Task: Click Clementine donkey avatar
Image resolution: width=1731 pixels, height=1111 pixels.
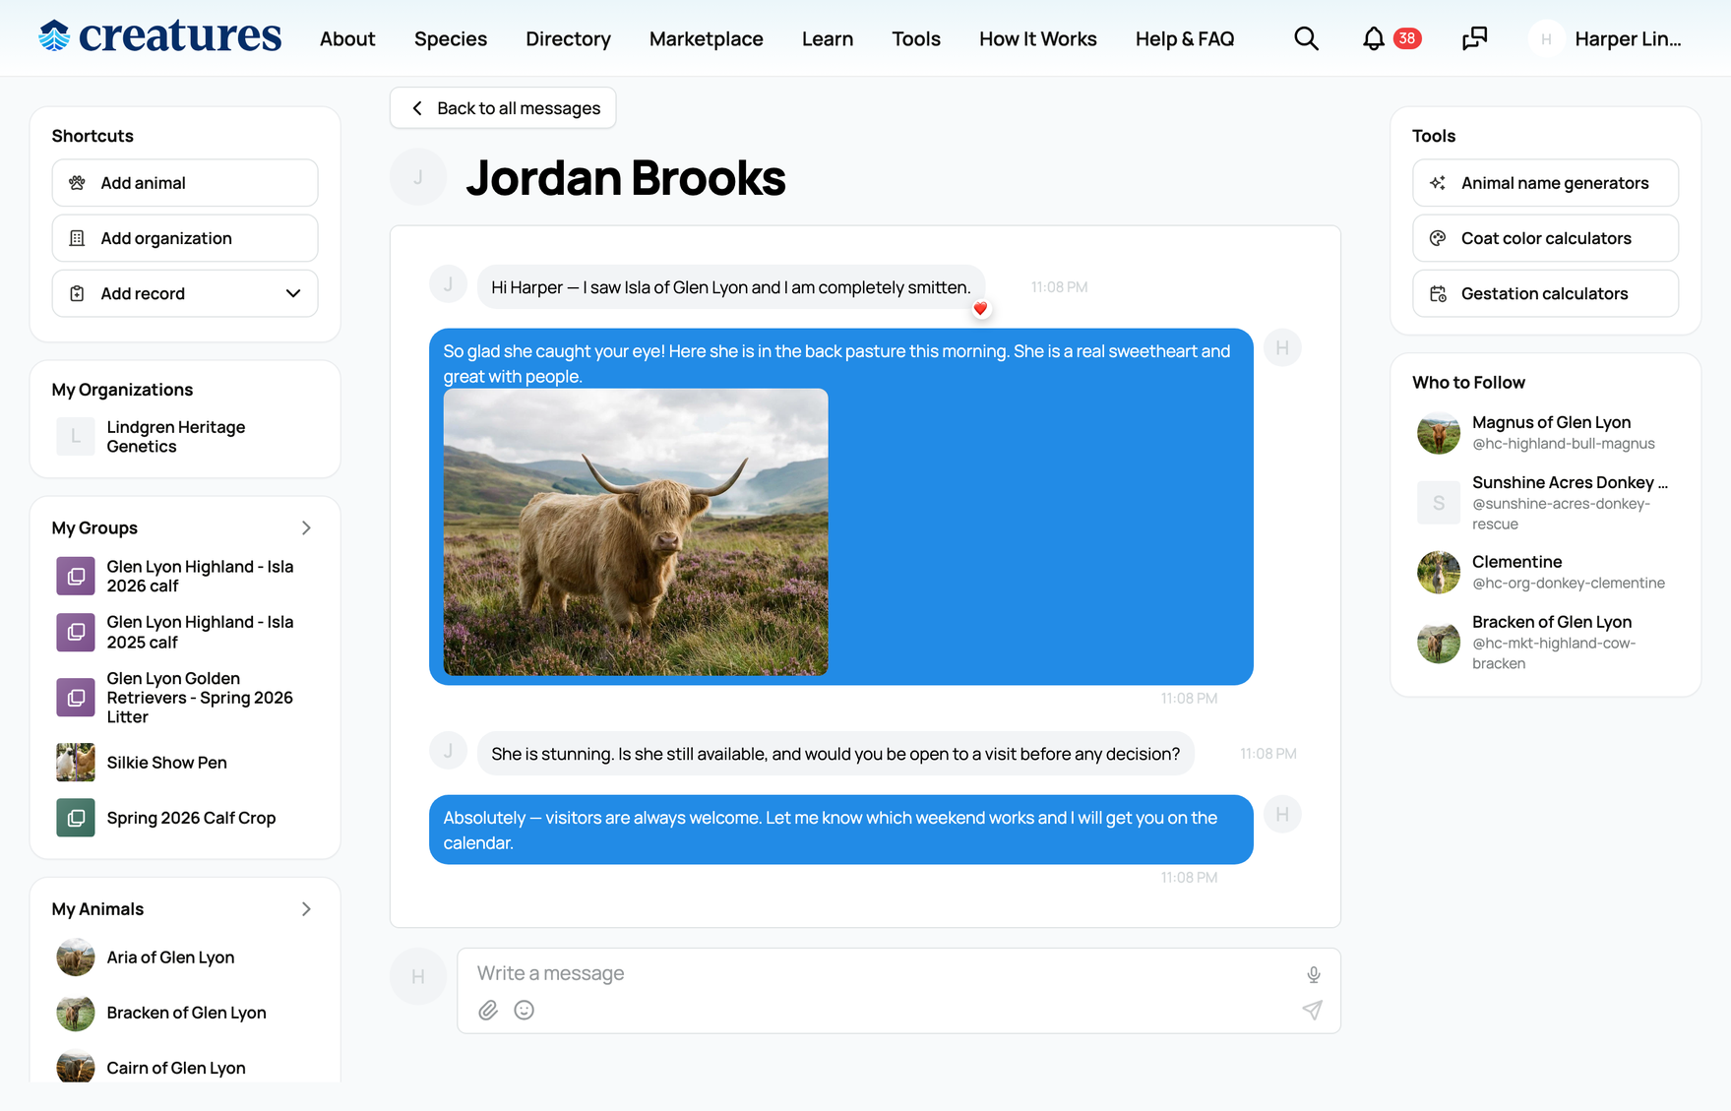Action: pos(1439,573)
